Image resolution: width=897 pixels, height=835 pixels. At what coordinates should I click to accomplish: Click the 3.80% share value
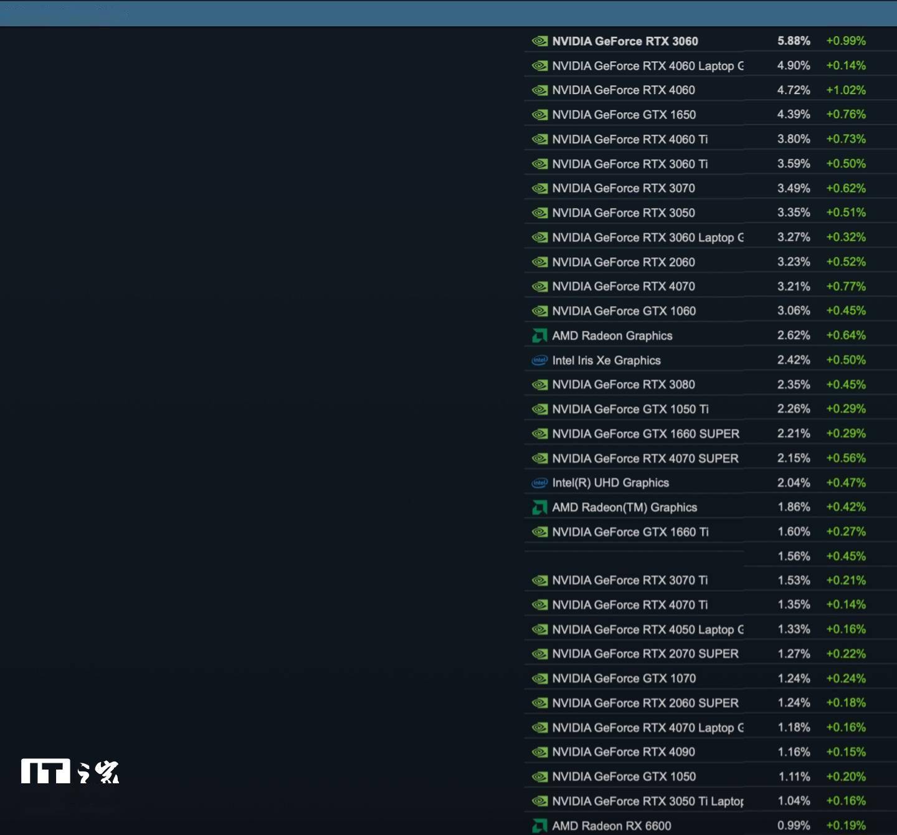coord(794,139)
